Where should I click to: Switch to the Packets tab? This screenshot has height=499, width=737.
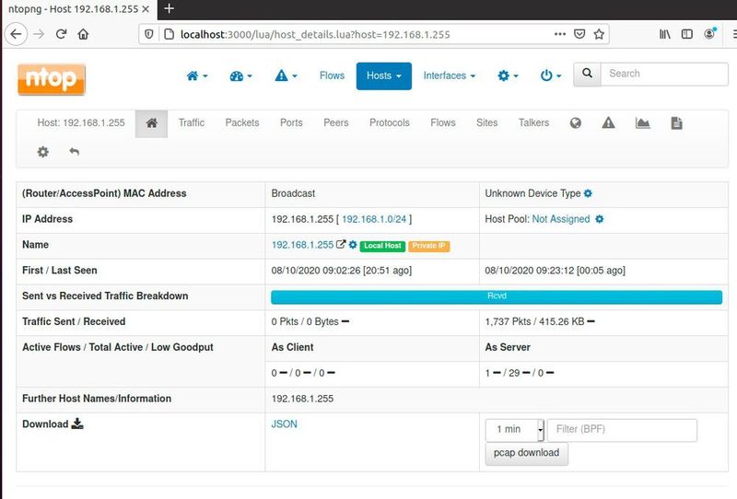(x=242, y=122)
